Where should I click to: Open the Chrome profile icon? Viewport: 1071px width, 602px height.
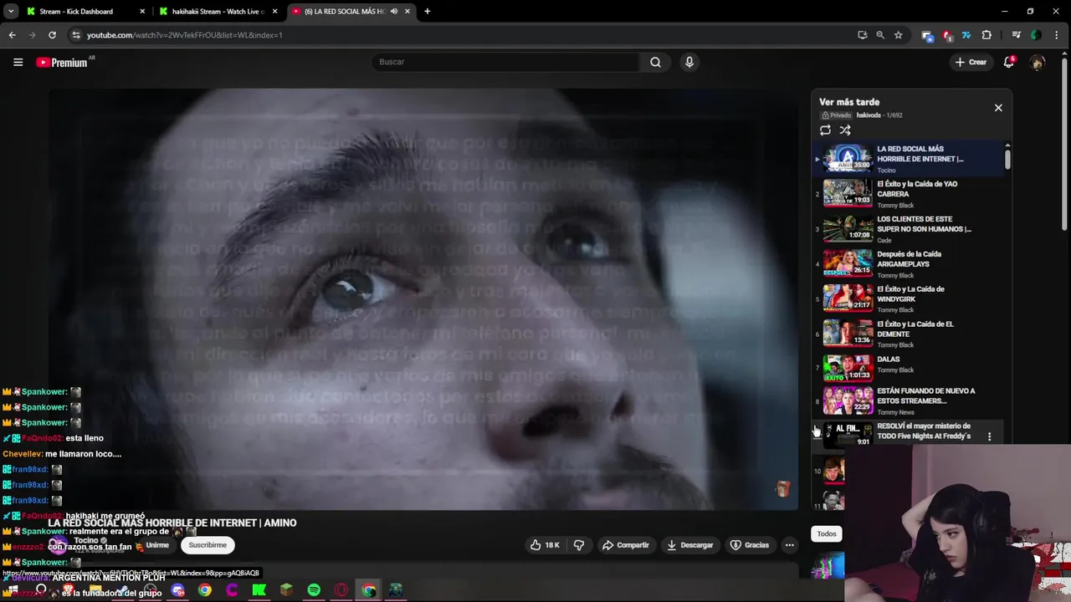[1036, 35]
